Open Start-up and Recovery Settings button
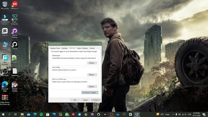The image size is (208, 117). pyautogui.click(x=92, y=86)
